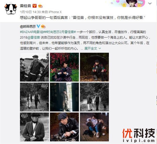Open the 雷佳音 username profile
This screenshot has height=144, width=157.
coord(26,6)
